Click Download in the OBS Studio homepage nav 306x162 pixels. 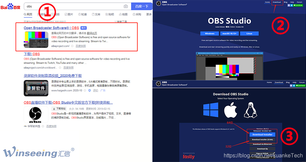pyautogui.click(x=277, y=2)
